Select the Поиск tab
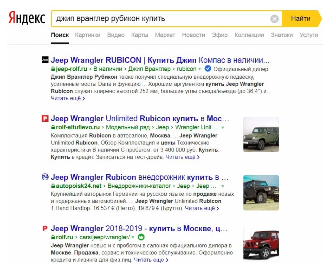This screenshot has height=276, width=331. click(x=60, y=35)
